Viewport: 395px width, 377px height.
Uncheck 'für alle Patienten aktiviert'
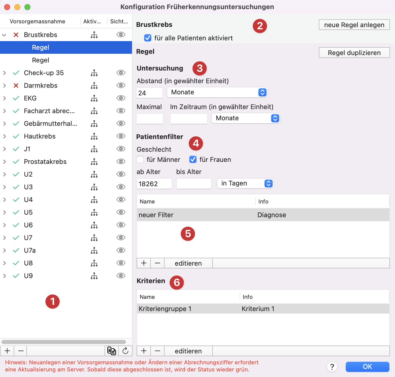point(148,38)
